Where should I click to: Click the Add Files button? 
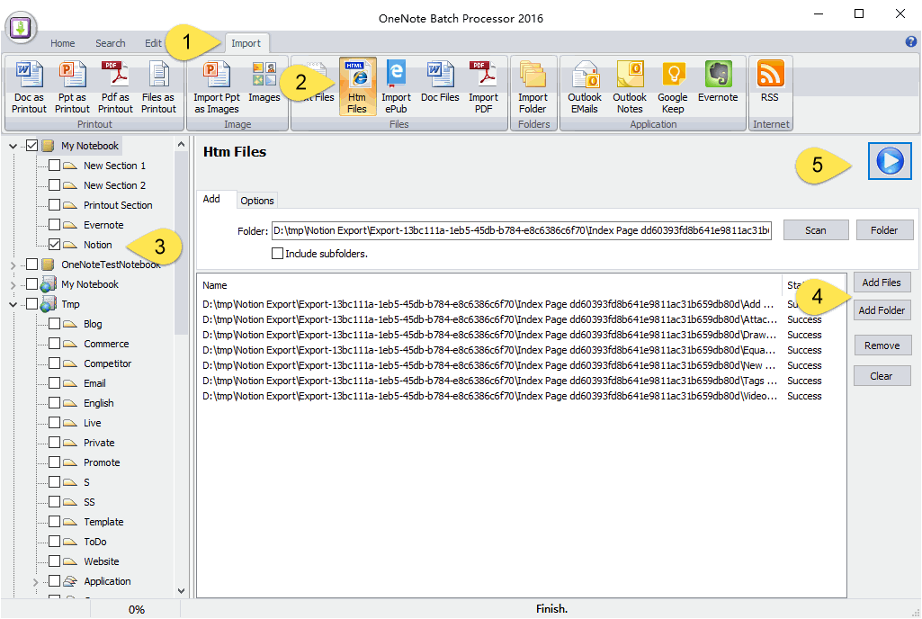click(x=882, y=283)
